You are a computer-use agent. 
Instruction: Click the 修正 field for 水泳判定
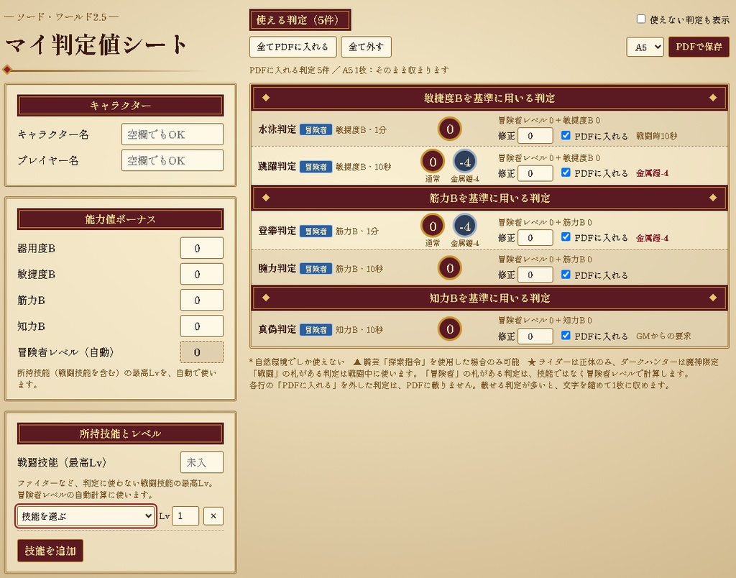[535, 136]
